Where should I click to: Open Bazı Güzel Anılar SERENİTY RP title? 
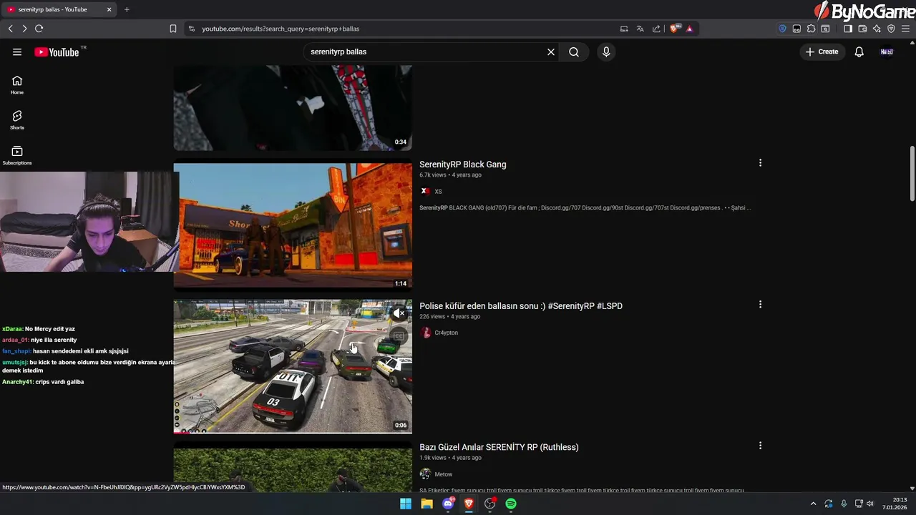coord(499,447)
